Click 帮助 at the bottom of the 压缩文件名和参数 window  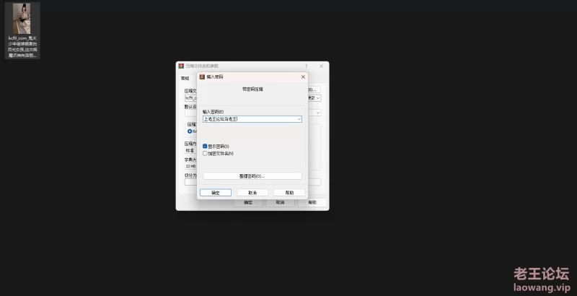click(312, 202)
